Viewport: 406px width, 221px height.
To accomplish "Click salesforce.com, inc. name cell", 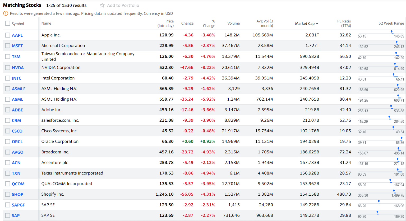I will pyautogui.click(x=60, y=120).
